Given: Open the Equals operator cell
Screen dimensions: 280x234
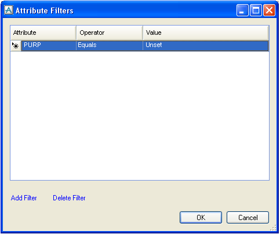Looking at the screenshot, I should tap(110, 46).
